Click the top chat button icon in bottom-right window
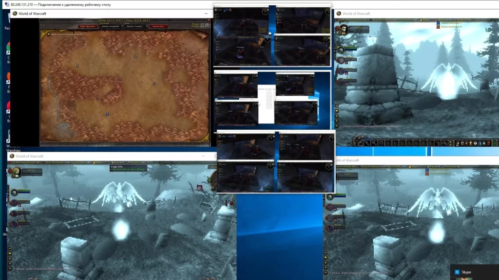This screenshot has width=499, height=280. pyautogui.click(x=326, y=253)
